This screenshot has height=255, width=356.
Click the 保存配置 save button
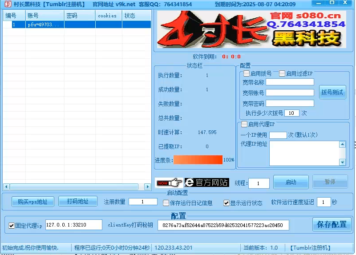(x=332, y=224)
